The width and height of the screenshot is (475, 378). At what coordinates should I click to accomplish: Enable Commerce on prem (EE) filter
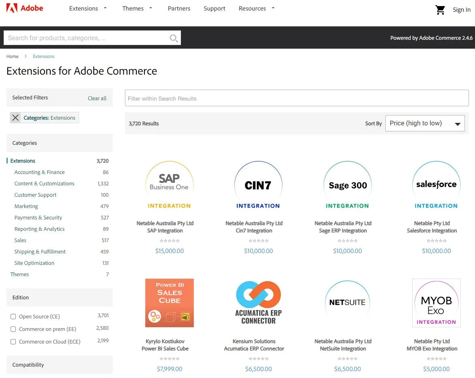pos(13,329)
